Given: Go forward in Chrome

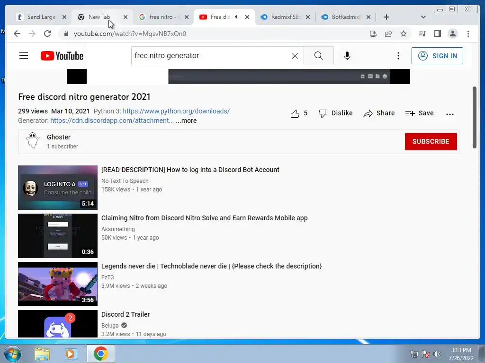Looking at the screenshot, I should [32, 34].
